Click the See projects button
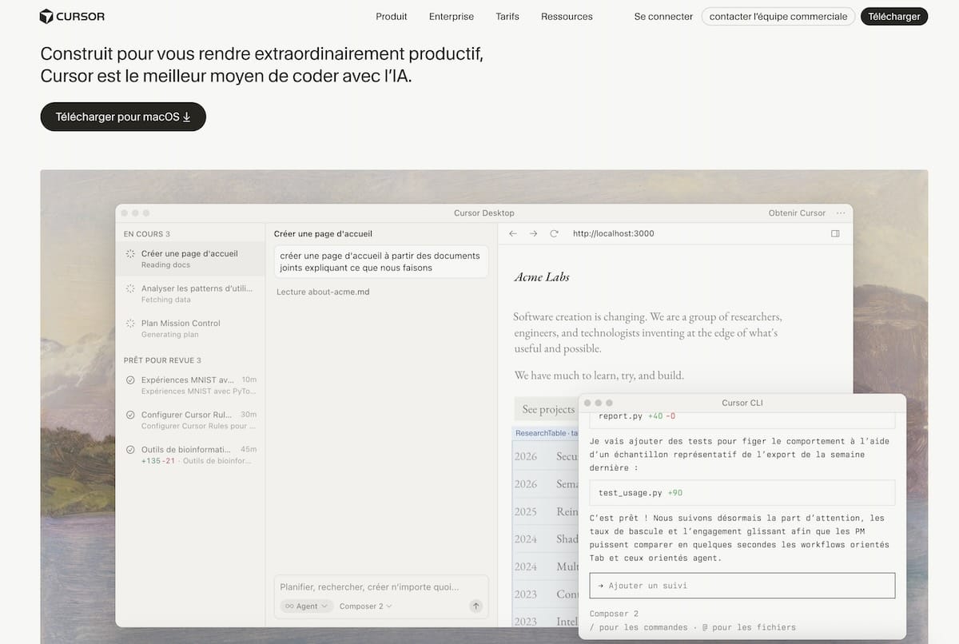Screen dimensions: 959x644 548,409
